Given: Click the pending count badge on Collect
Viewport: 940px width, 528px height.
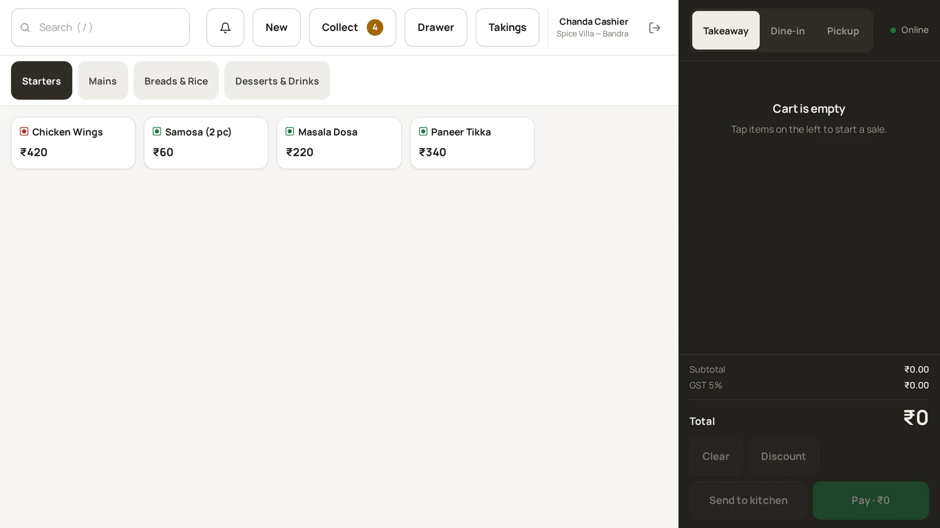Looking at the screenshot, I should click(x=375, y=28).
